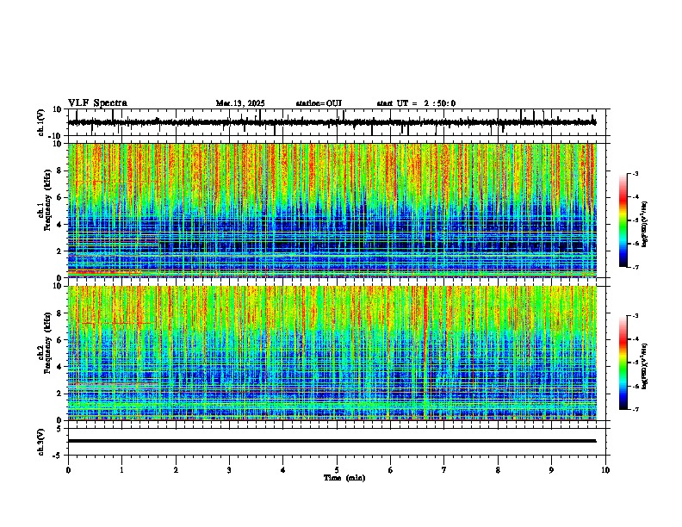This screenshot has width=682, height=527.
Task: Click time axis tick label "3"
Action: [229, 470]
